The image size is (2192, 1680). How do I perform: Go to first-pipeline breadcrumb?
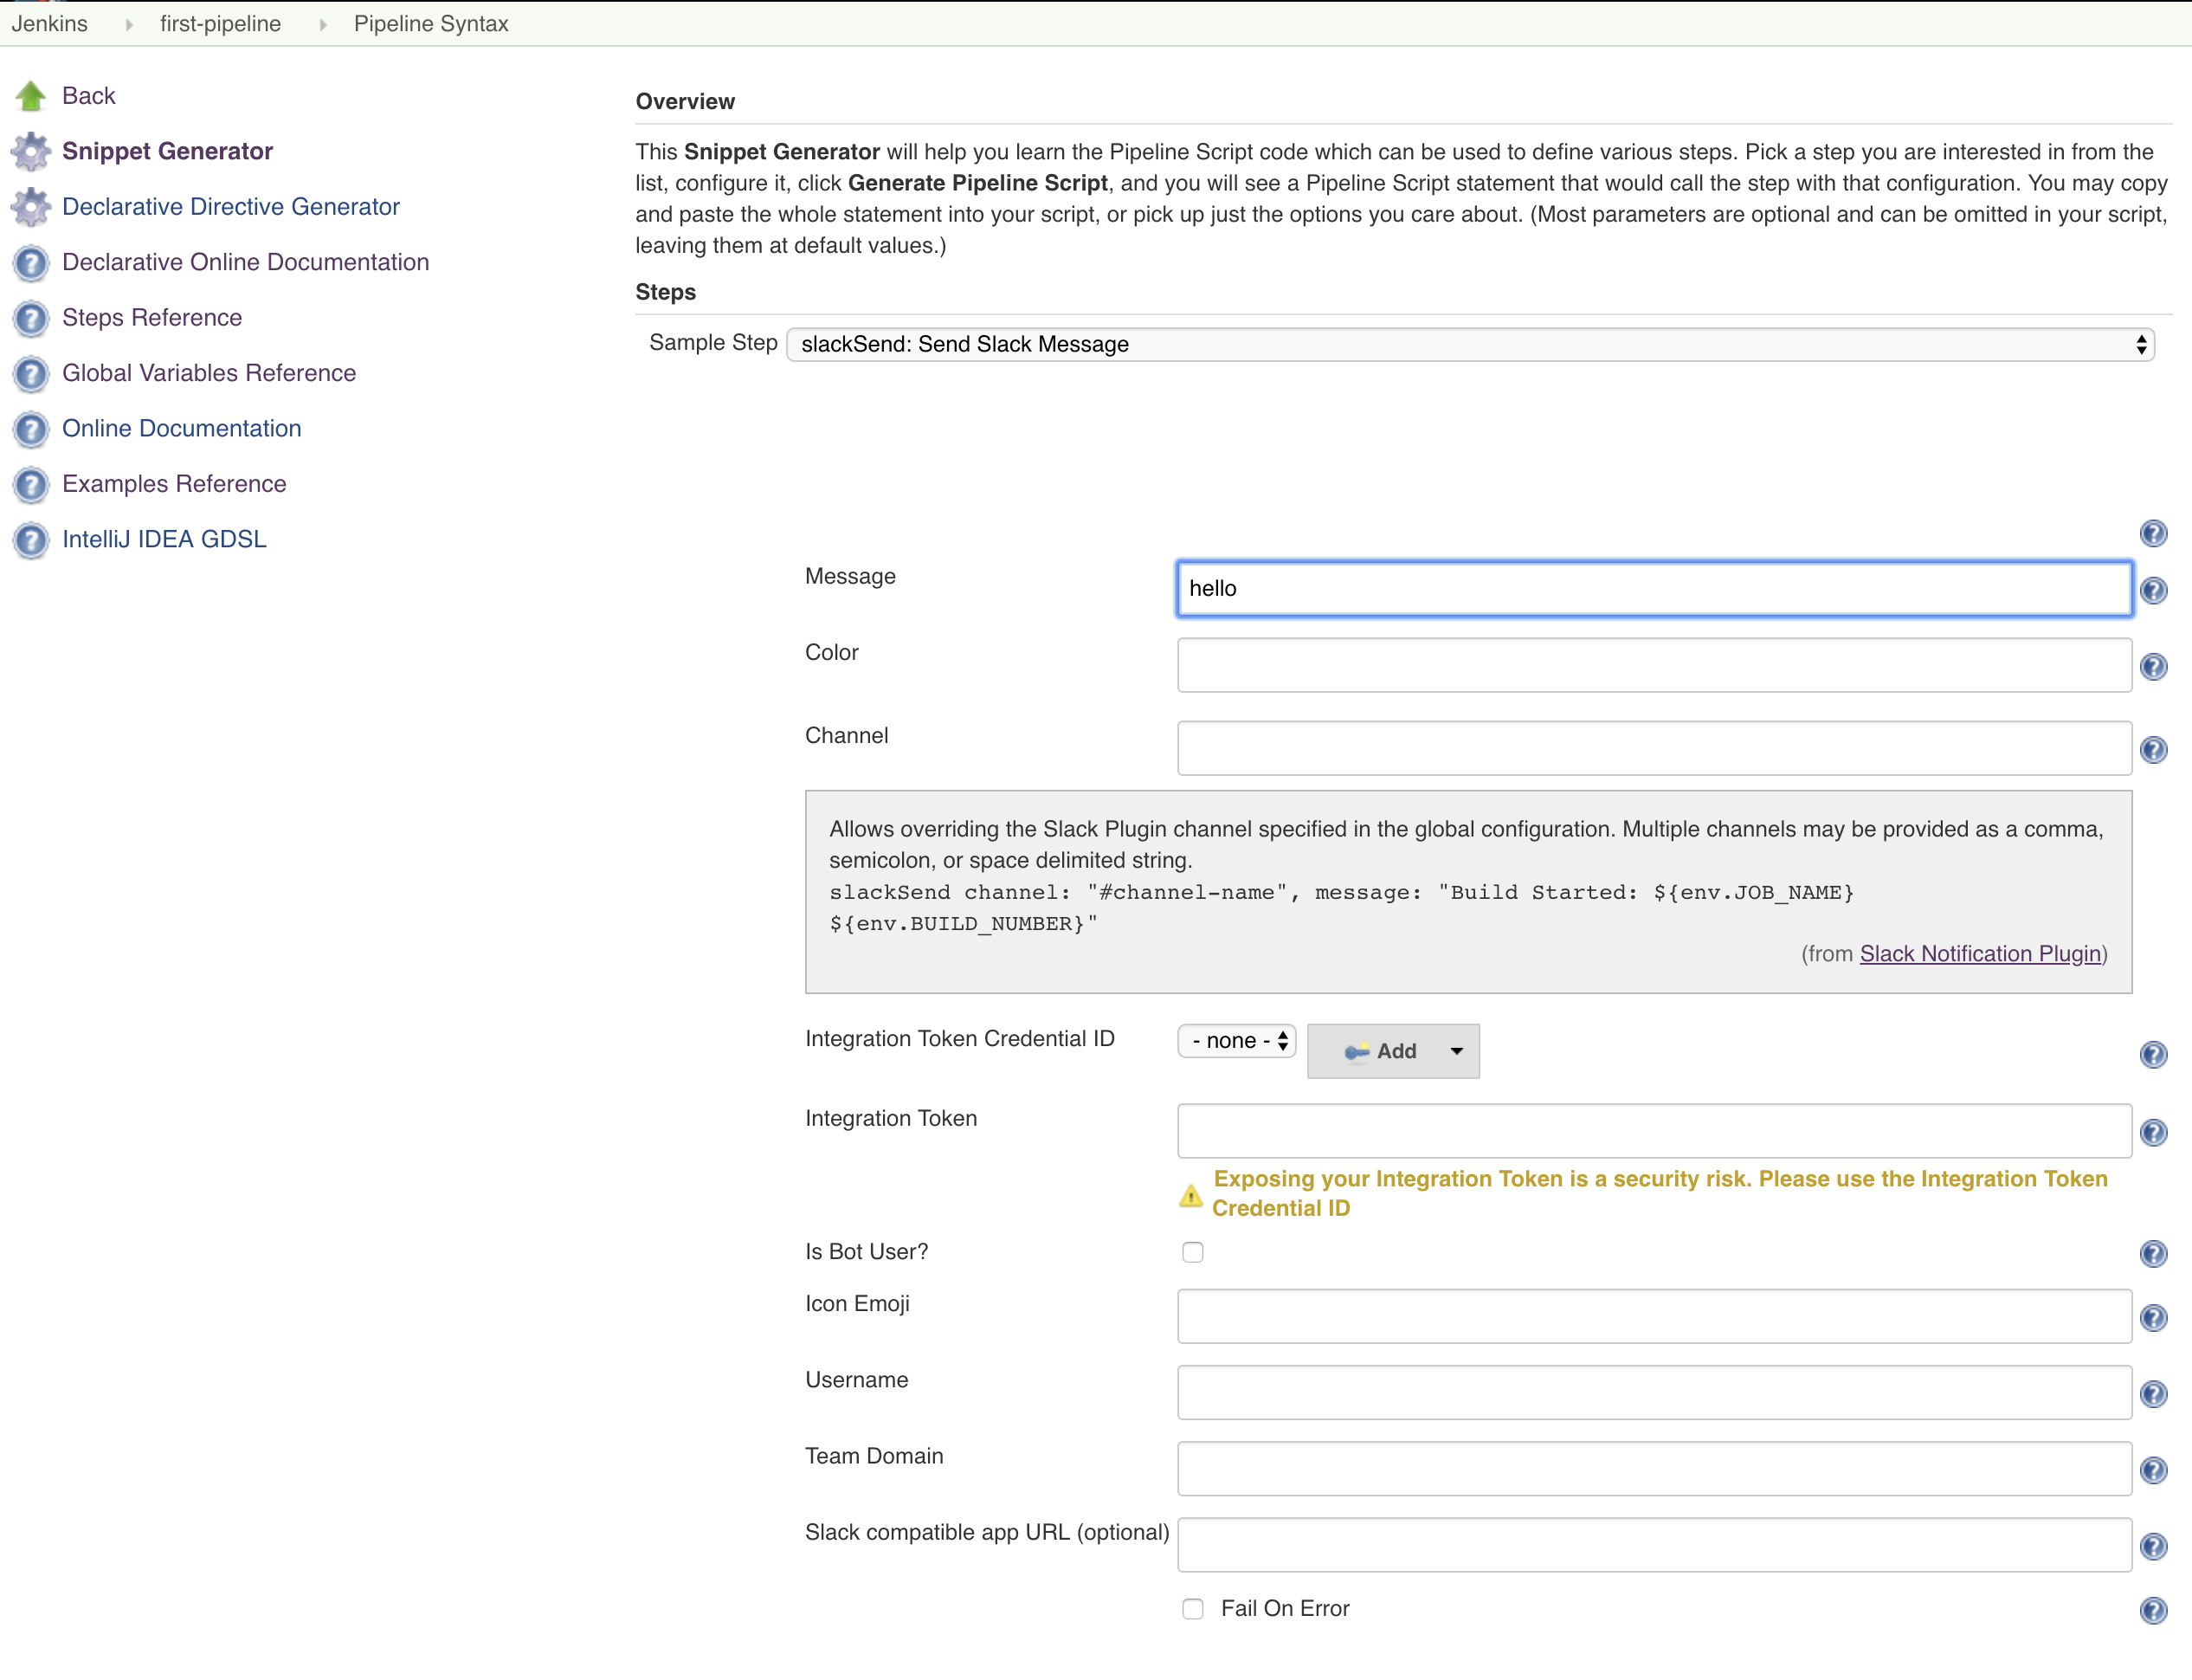pos(220,23)
